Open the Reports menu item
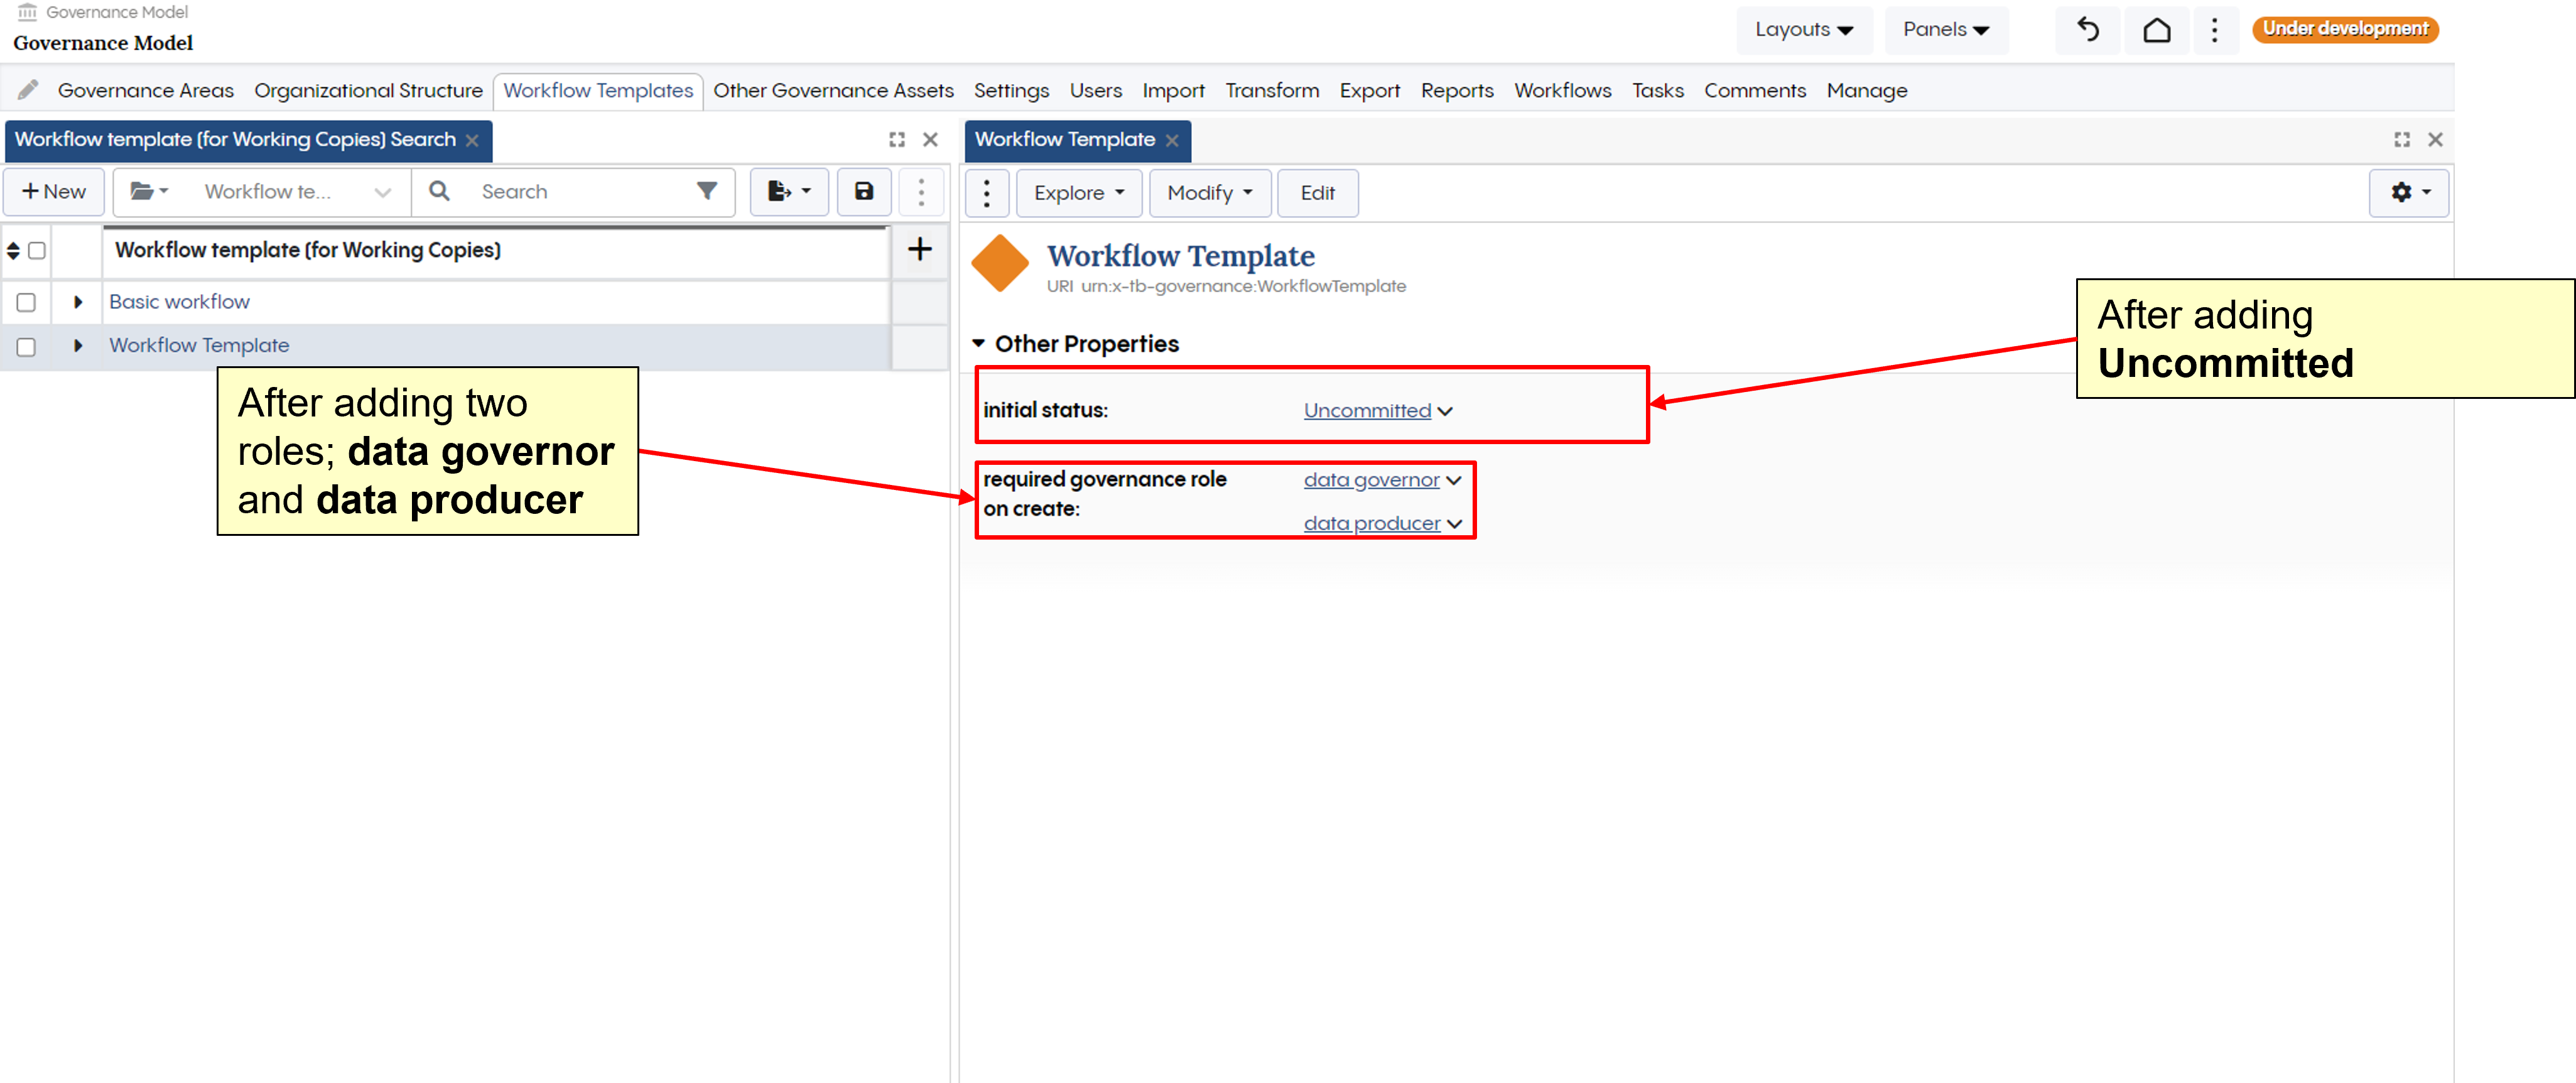The image size is (2576, 1083). pos(1457,90)
